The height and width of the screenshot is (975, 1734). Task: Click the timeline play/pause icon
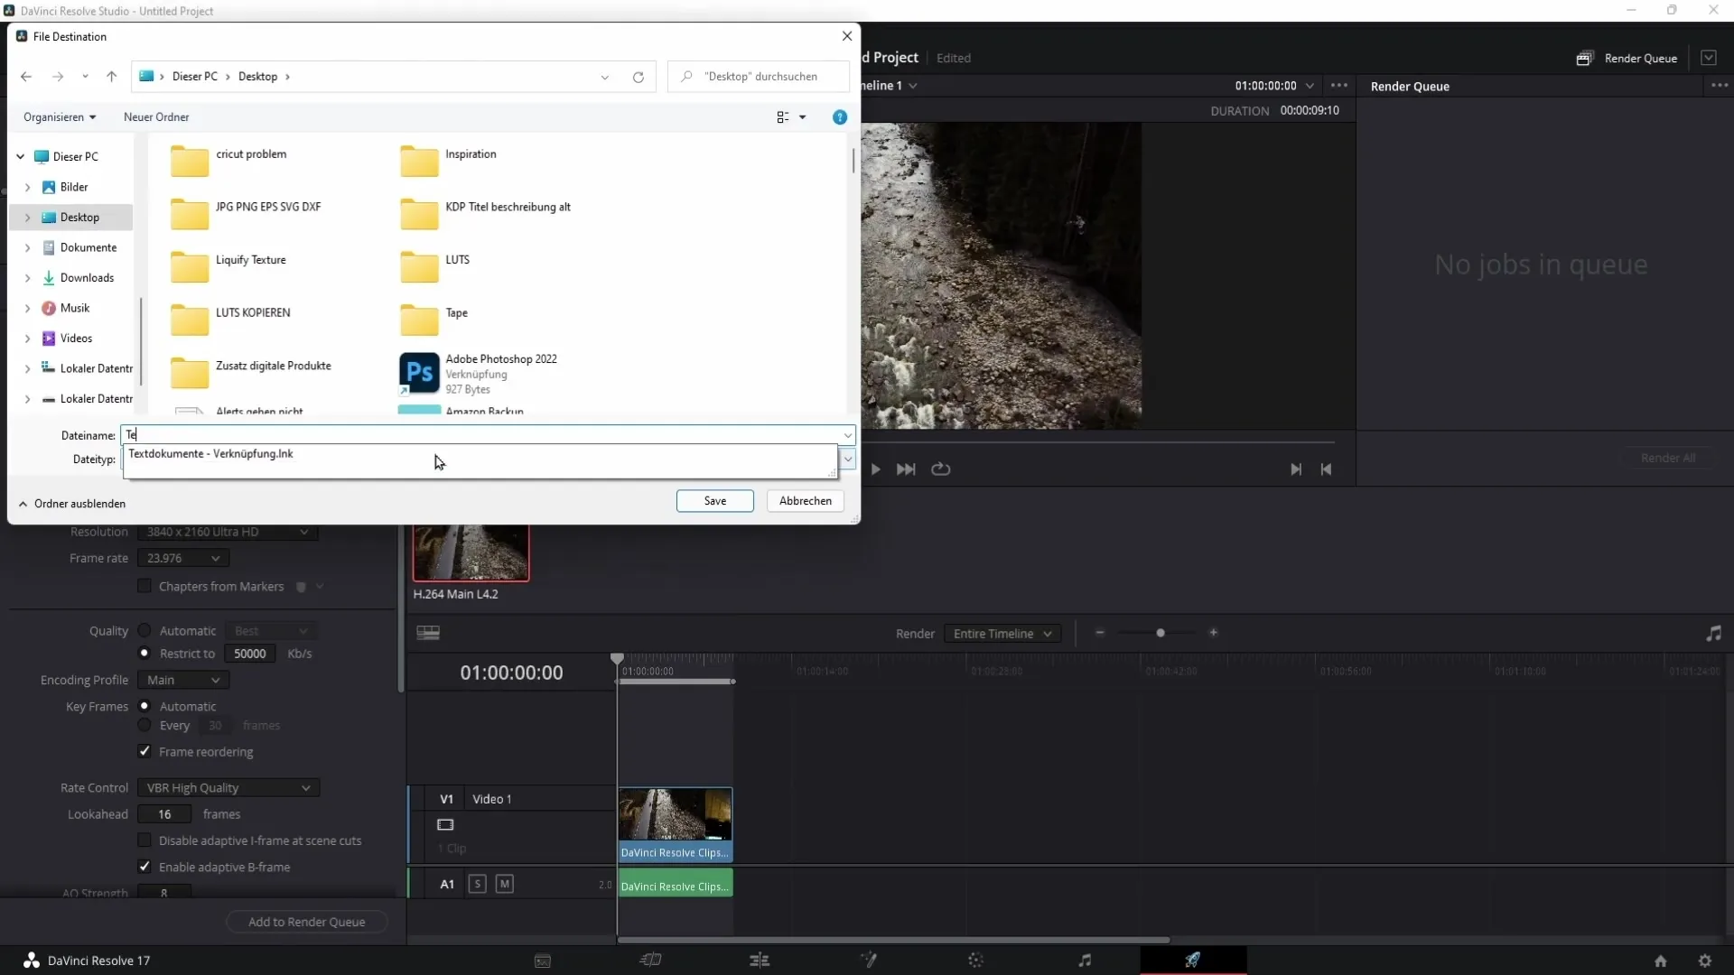pos(872,468)
